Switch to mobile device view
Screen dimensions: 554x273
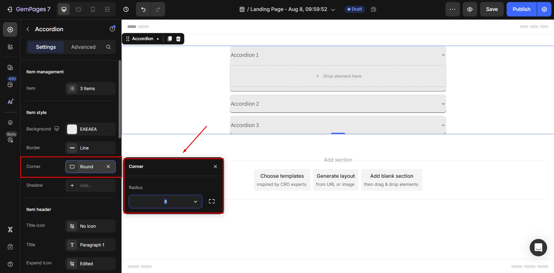point(93,9)
